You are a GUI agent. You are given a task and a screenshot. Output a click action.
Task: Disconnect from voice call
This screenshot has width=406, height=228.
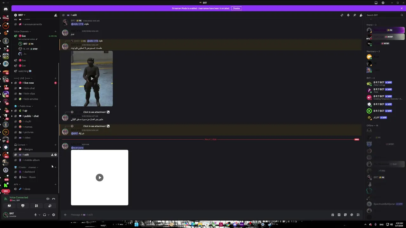tap(54, 199)
